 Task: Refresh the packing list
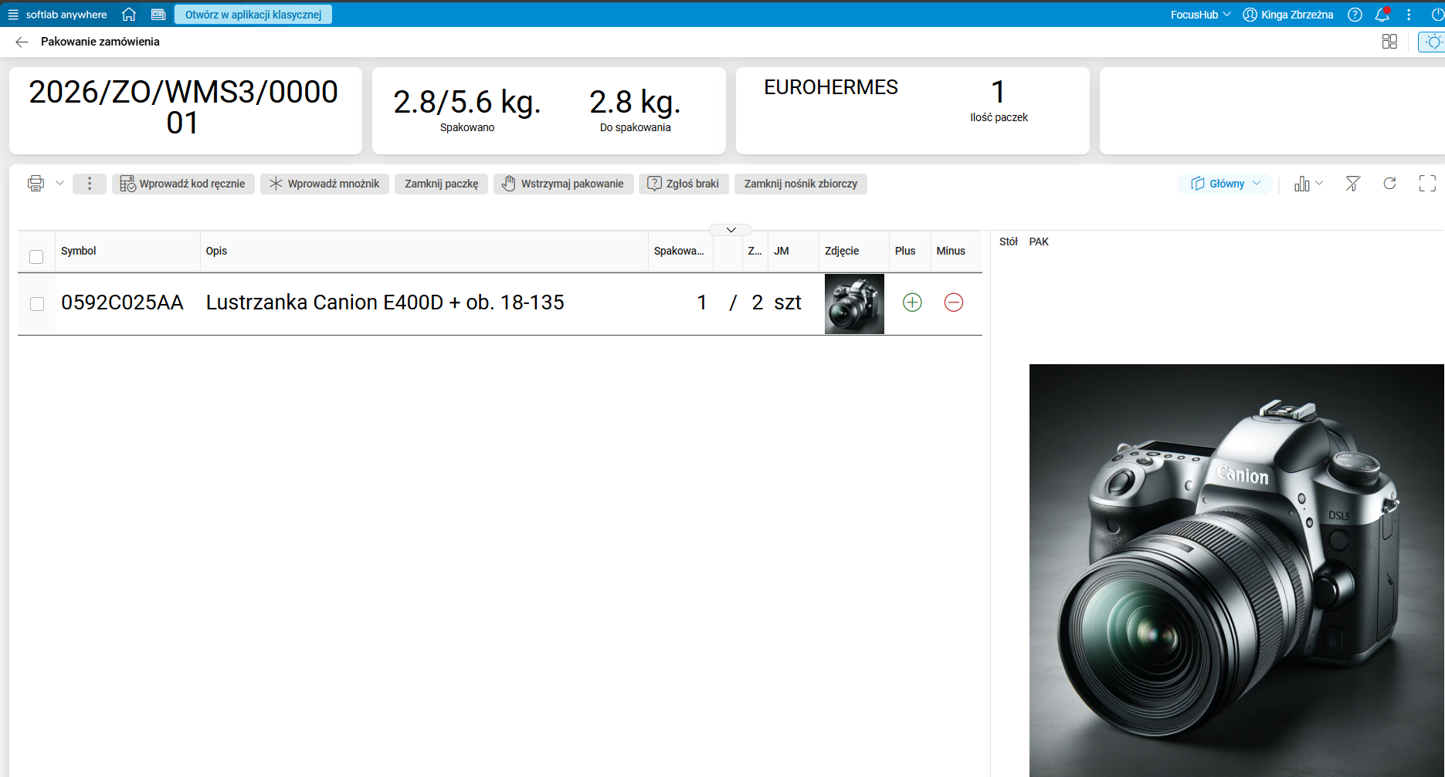(x=1389, y=184)
